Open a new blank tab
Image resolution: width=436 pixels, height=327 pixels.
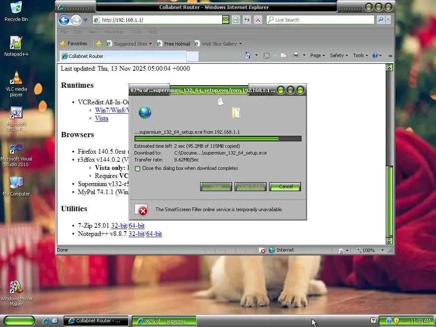tap(192, 56)
